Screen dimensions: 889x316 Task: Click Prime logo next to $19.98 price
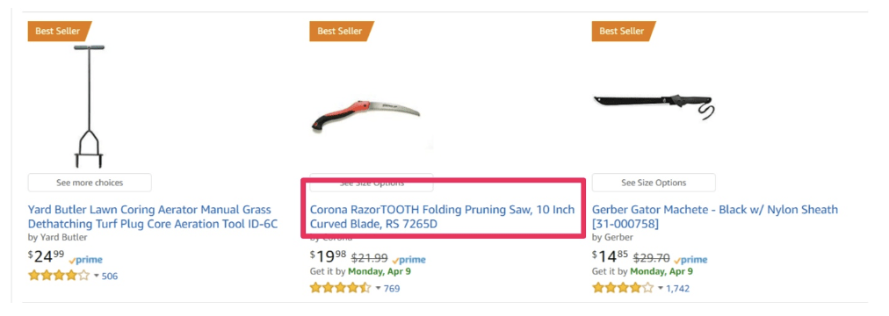pyautogui.click(x=408, y=260)
